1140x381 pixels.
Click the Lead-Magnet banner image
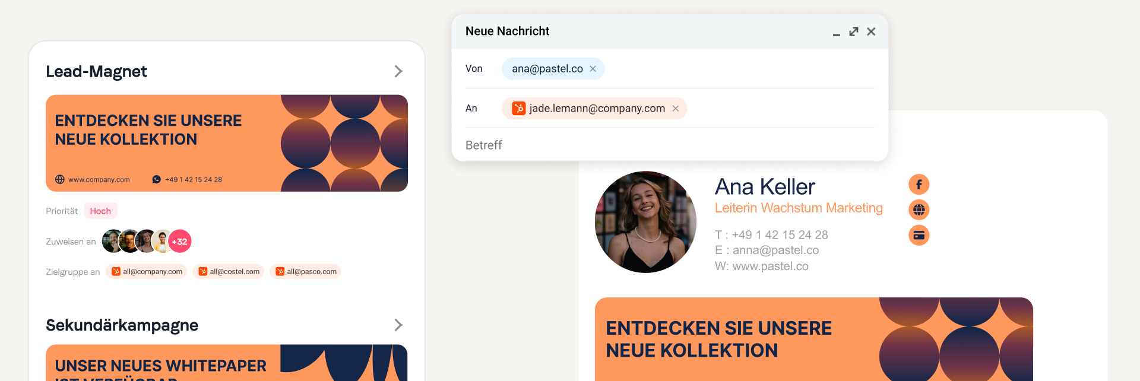[x=227, y=143]
